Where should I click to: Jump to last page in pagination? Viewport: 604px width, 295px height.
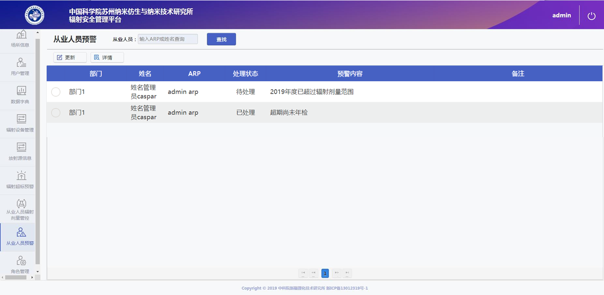347,273
